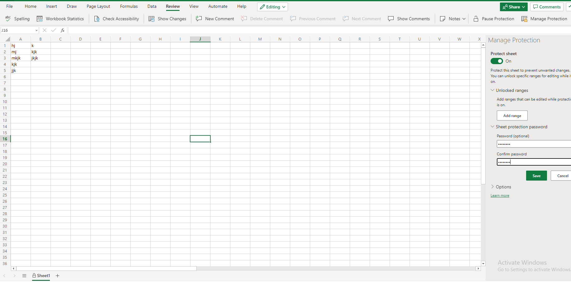Click the Share button
This screenshot has width=571, height=283.
[514, 7]
